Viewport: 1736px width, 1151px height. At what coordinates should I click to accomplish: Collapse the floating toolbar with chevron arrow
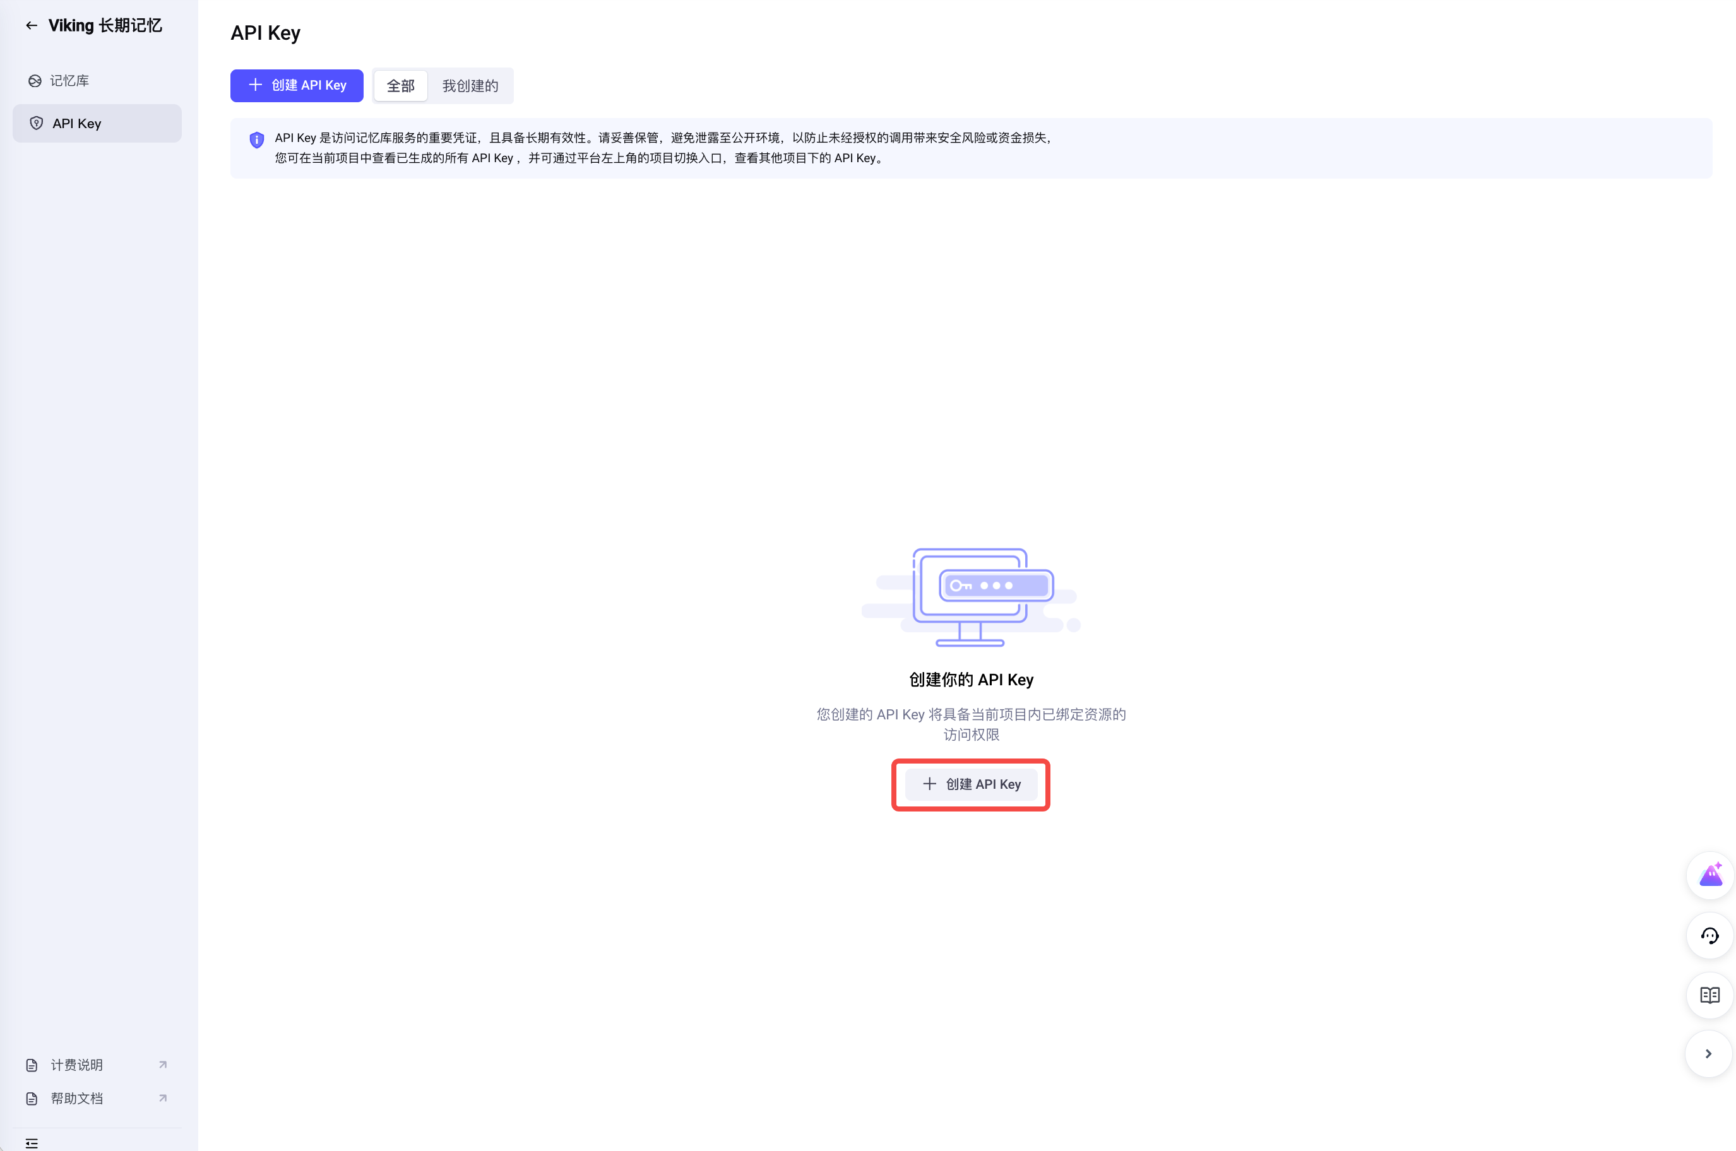[1708, 1053]
